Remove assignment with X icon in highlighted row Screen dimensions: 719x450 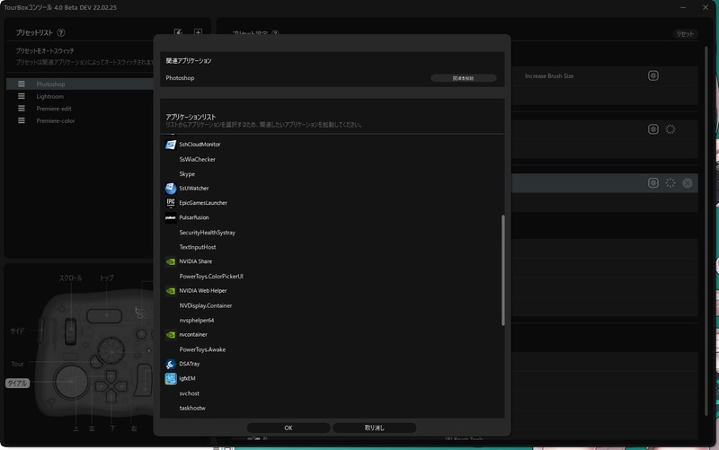point(688,183)
